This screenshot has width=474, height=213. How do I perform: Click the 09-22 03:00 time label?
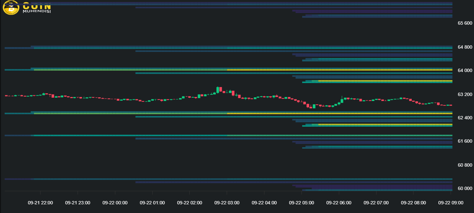227,203
